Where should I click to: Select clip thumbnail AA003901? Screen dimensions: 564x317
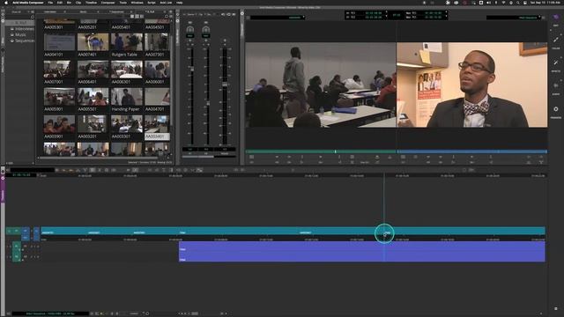tap(59, 124)
